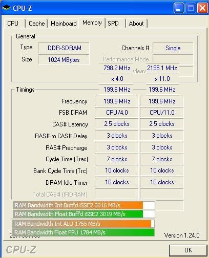Maximize the CPU-Z window
Viewport: 209px width, 258px height.
tap(191, 8)
